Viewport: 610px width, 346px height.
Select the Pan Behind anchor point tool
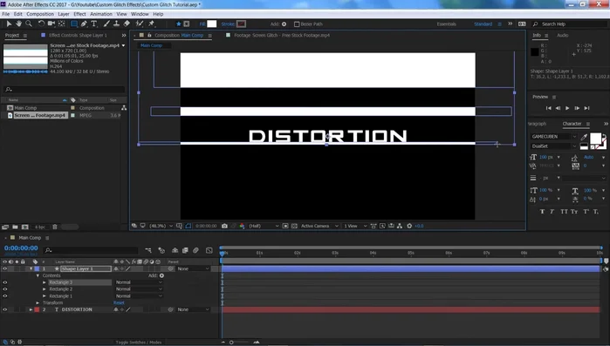point(61,24)
